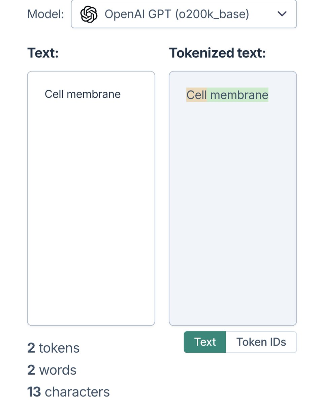Click the "Model:" label
This screenshot has height=405, width=324.
[45, 14]
